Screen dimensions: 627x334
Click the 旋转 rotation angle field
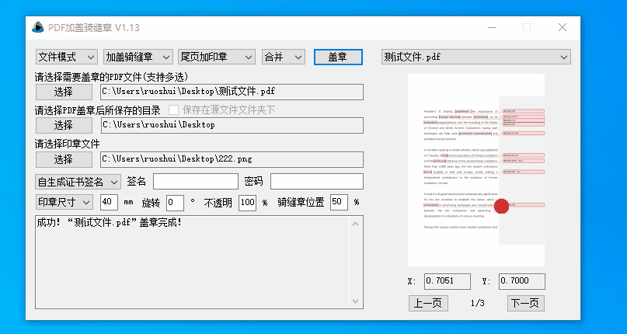tap(175, 203)
